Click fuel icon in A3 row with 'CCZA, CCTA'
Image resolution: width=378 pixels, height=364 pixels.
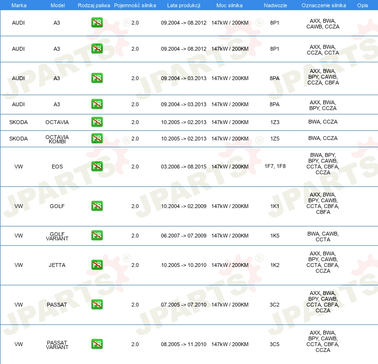[x=97, y=49]
